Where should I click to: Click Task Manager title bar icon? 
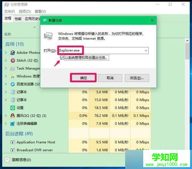pyautogui.click(x=7, y=5)
